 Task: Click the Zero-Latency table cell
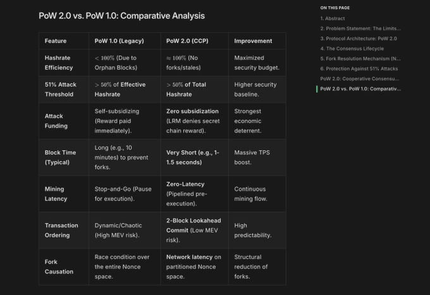[185, 184]
